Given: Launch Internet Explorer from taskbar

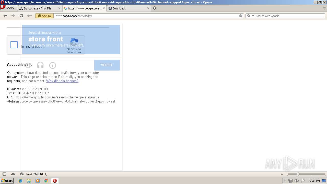Looking at the screenshot, I should [x=20, y=181].
